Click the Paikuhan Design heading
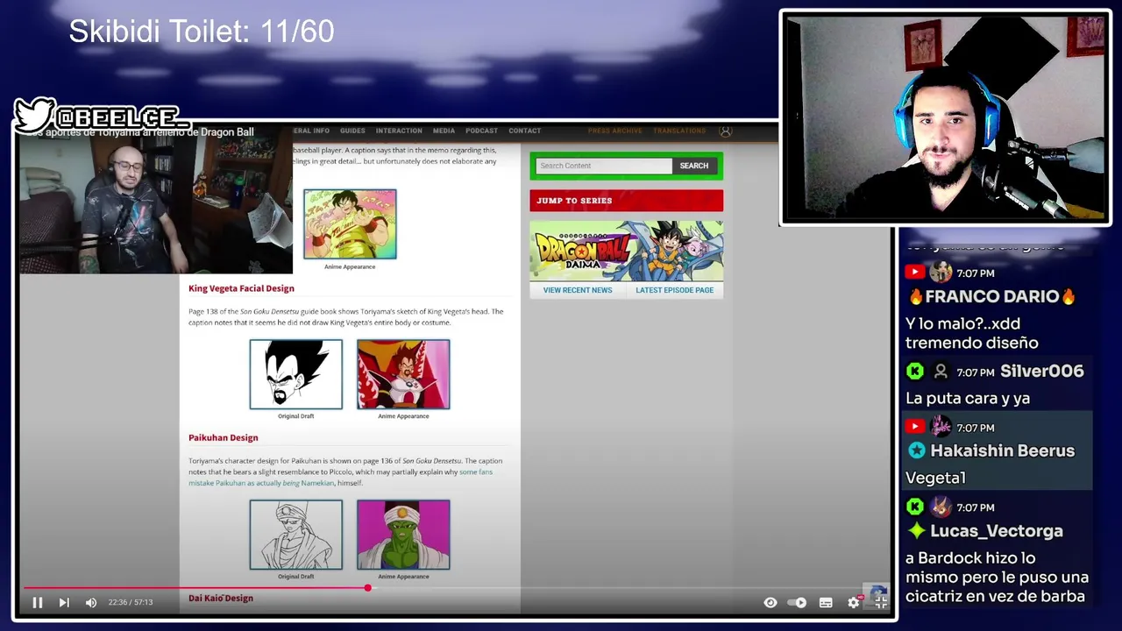The height and width of the screenshot is (631, 1122). 223,437
